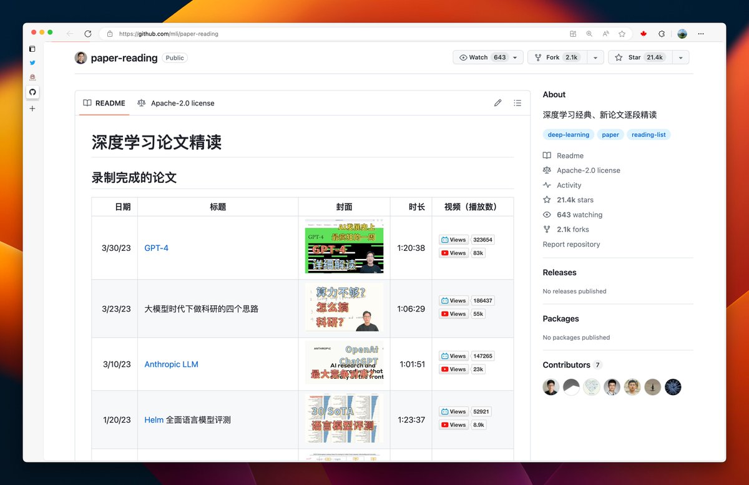The height and width of the screenshot is (485, 749).
Task: Select the deep-learning topic tag
Action: (569, 134)
